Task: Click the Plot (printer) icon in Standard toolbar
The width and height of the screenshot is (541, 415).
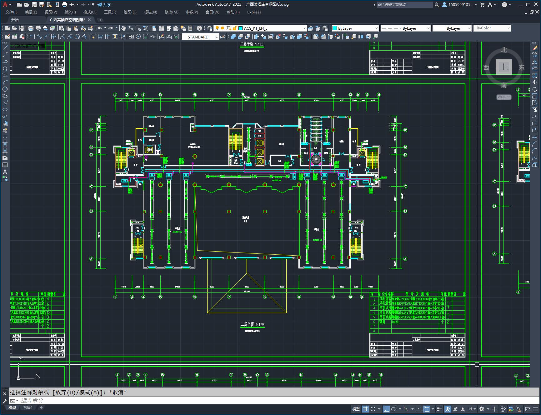Action: [x=31, y=28]
